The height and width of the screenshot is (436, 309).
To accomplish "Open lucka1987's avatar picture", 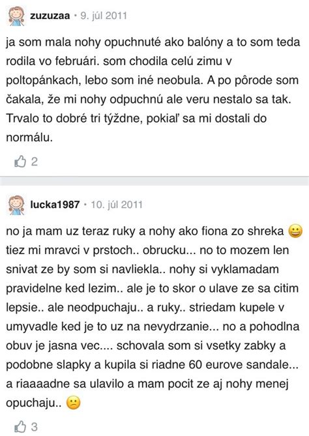I will (16, 205).
